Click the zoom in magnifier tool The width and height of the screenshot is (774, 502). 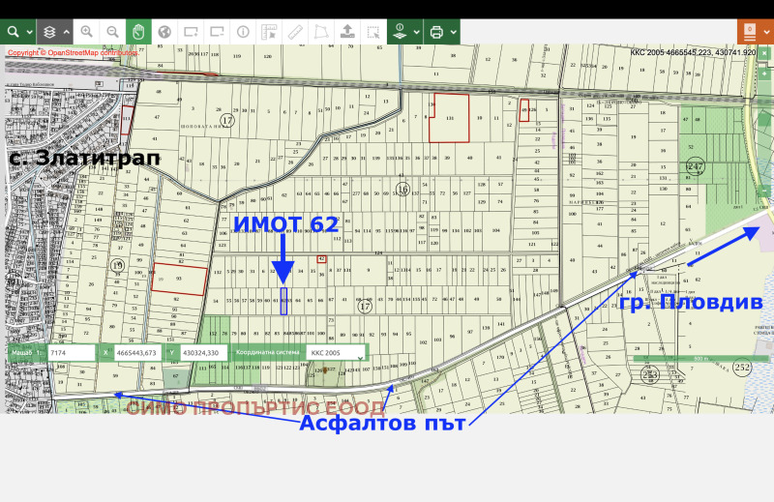click(87, 32)
